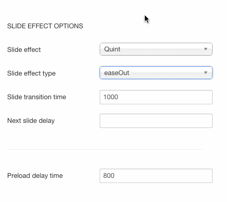The image size is (227, 202).
Task: Click the 'Quint' selected value text
Action: [112, 49]
